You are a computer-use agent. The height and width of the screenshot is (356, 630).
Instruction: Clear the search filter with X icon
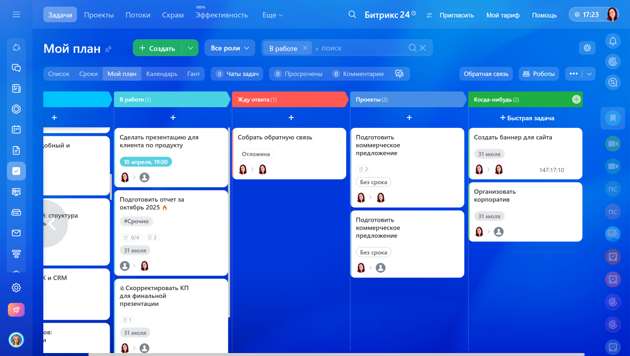tap(423, 48)
